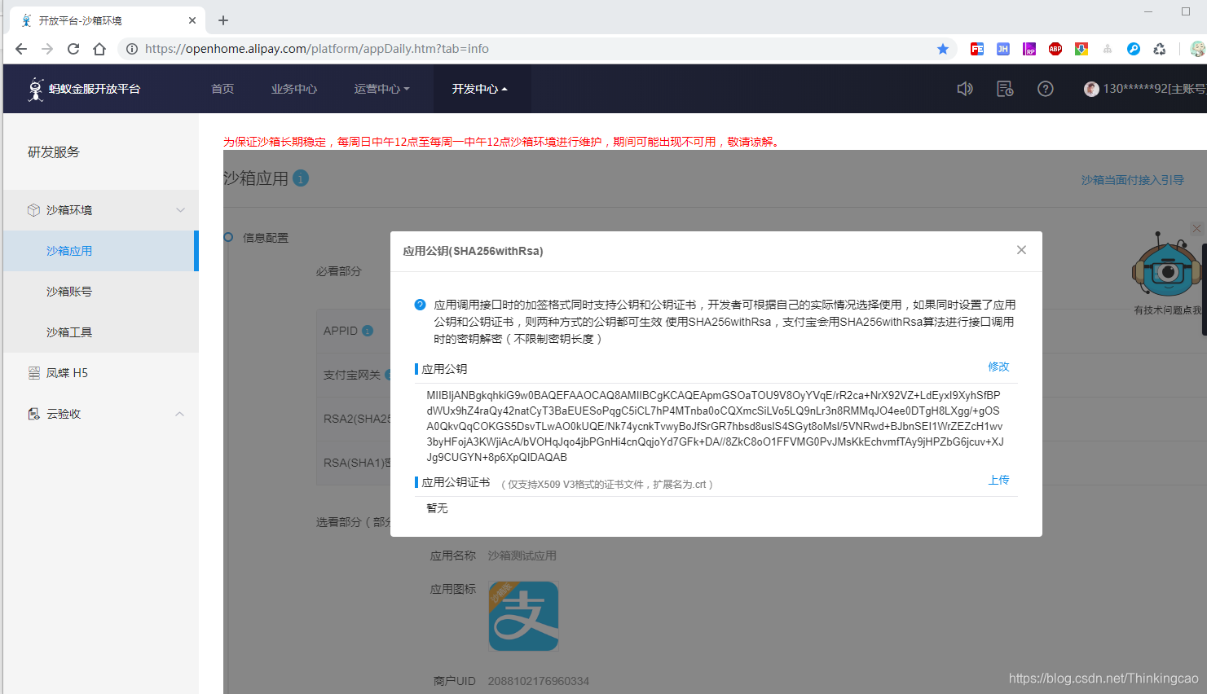Bookmark this page with the star icon
This screenshot has height=694, width=1207.
[943, 49]
